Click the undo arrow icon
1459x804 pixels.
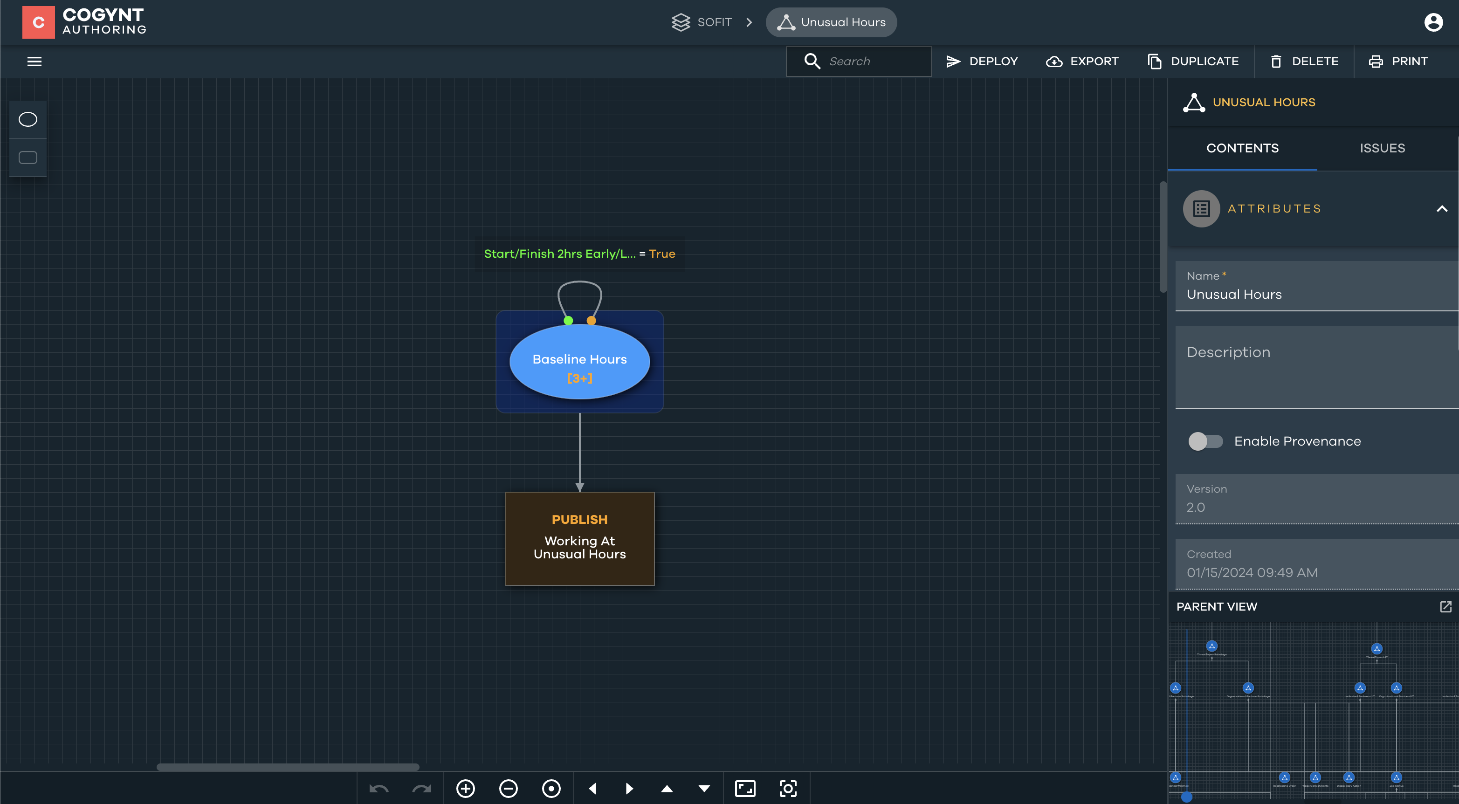point(379,789)
